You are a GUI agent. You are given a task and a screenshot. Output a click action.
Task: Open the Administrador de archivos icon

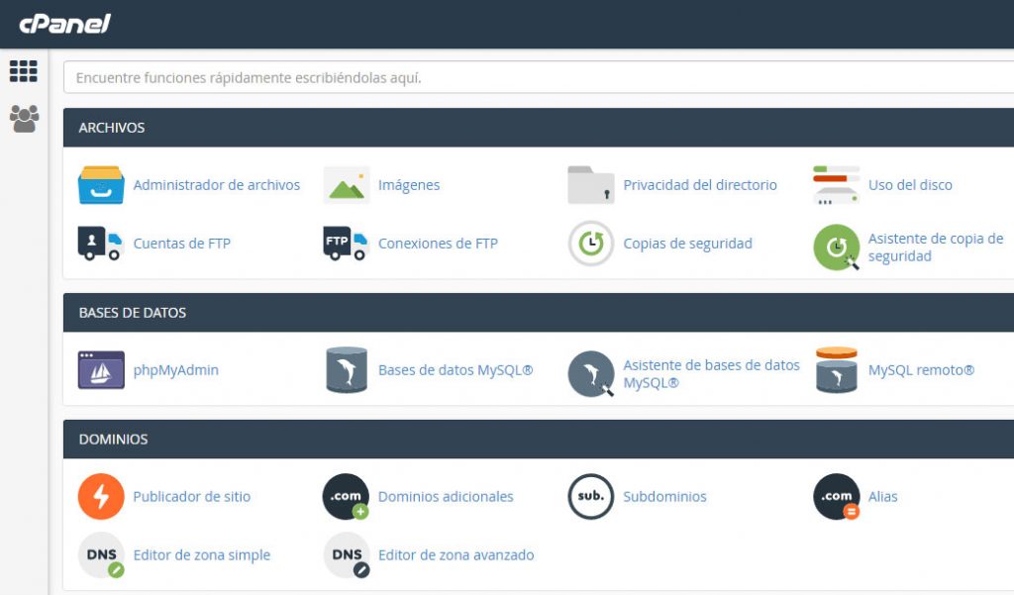pyautogui.click(x=100, y=184)
